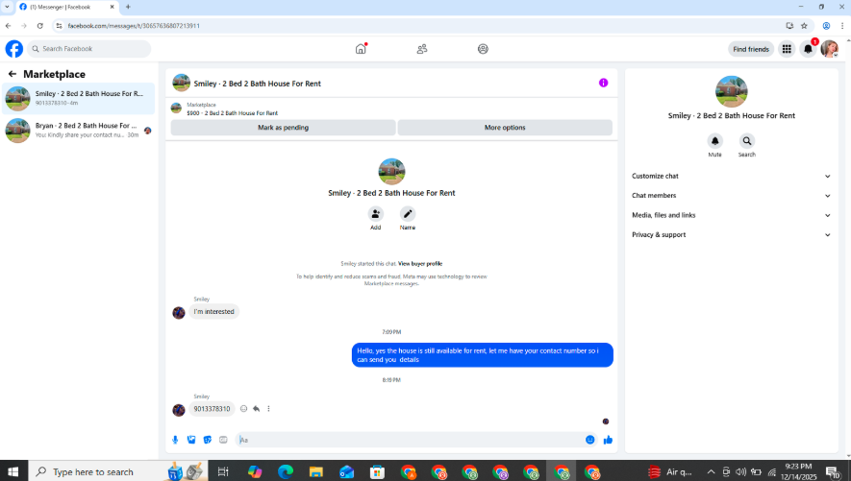
Task: Search in conversation magnifier icon
Action: click(747, 141)
